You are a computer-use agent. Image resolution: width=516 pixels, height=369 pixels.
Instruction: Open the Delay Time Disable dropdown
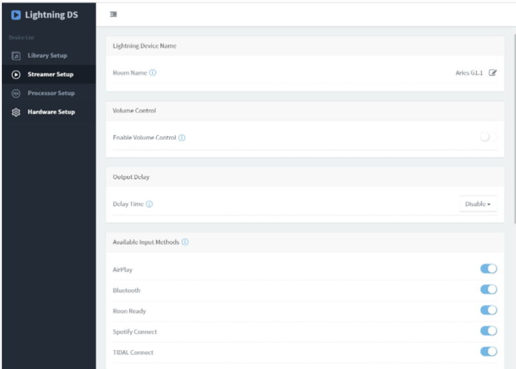478,204
